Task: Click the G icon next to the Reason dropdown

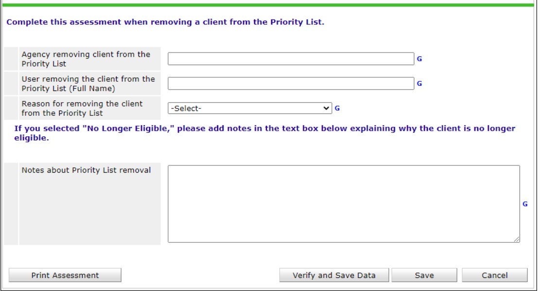Action: [x=337, y=108]
